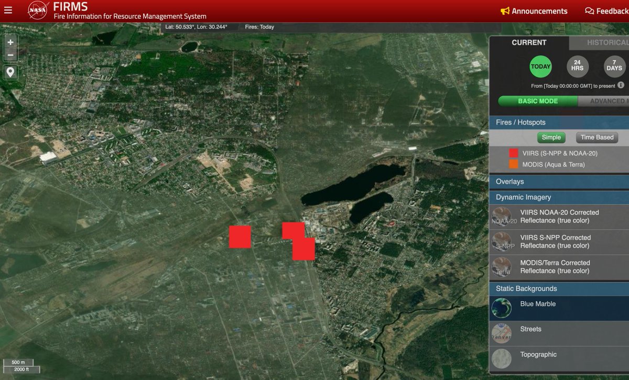Switch to ADVANCED mode

(603, 101)
